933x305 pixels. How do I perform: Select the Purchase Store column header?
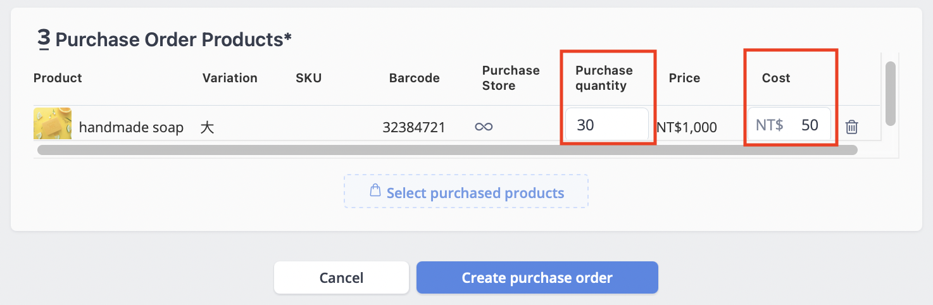pos(511,78)
